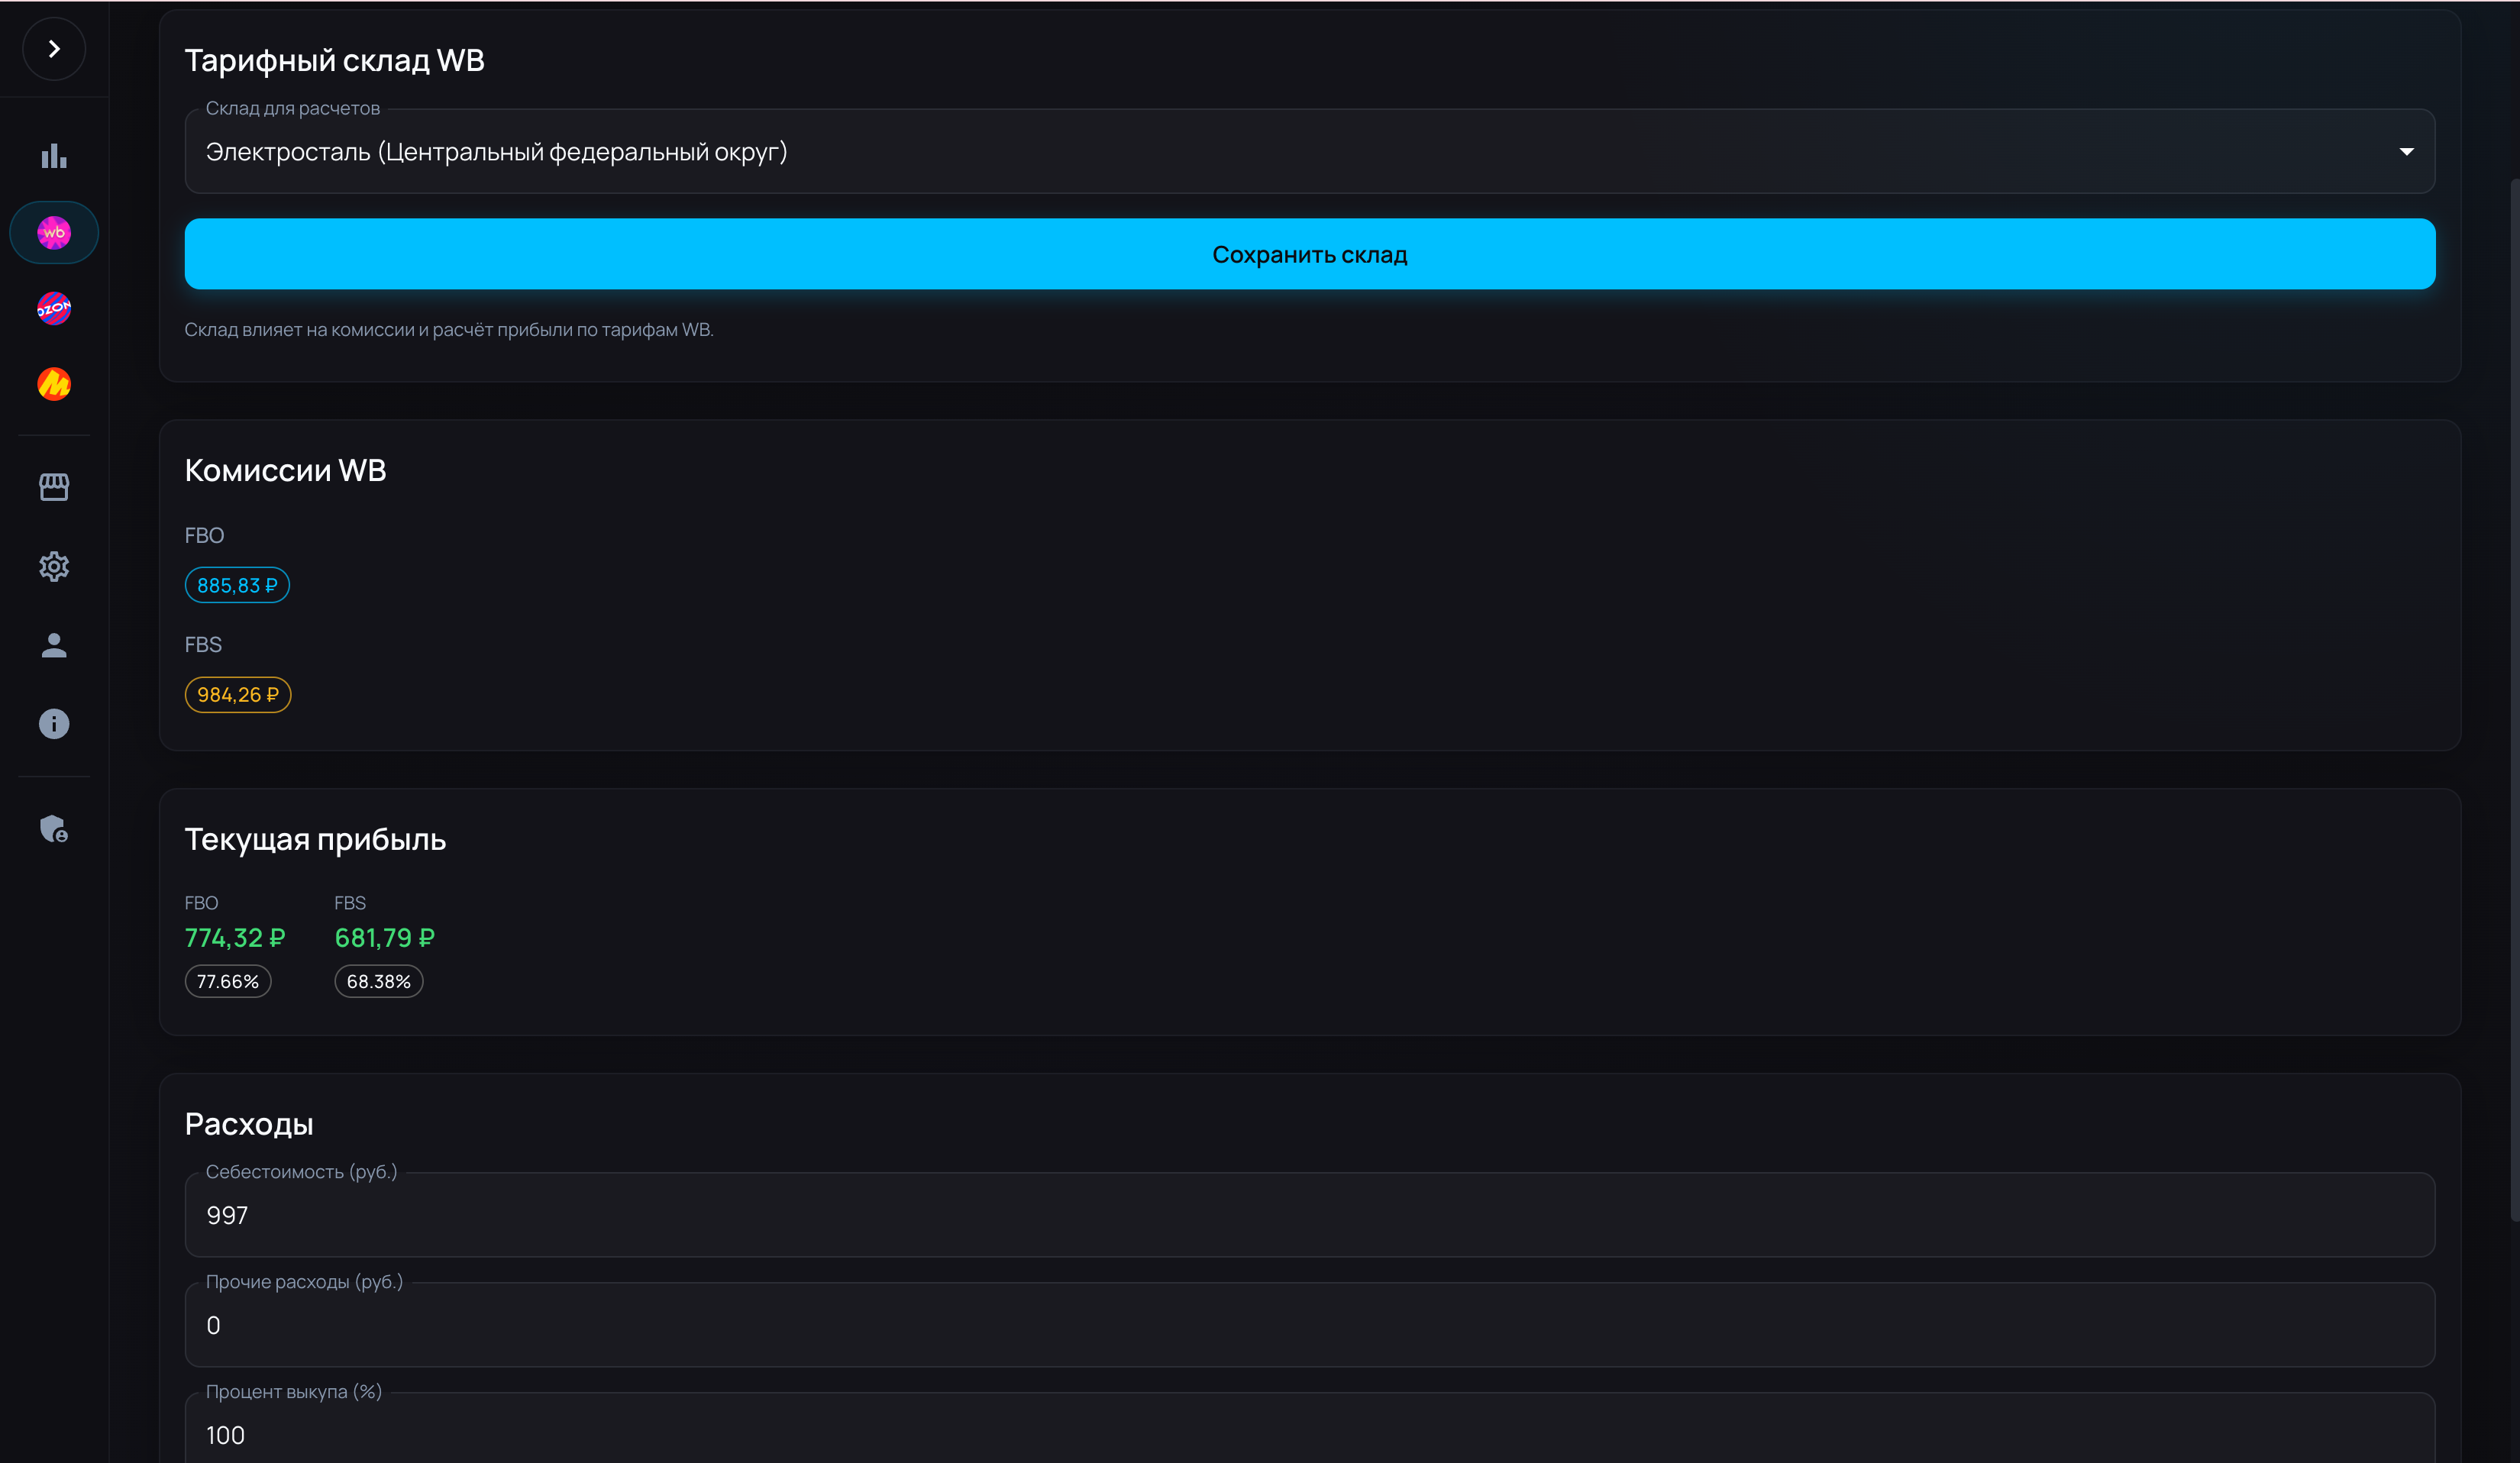Click the info circle sidebar icon
Image resolution: width=2520 pixels, height=1463 pixels.
tap(54, 724)
